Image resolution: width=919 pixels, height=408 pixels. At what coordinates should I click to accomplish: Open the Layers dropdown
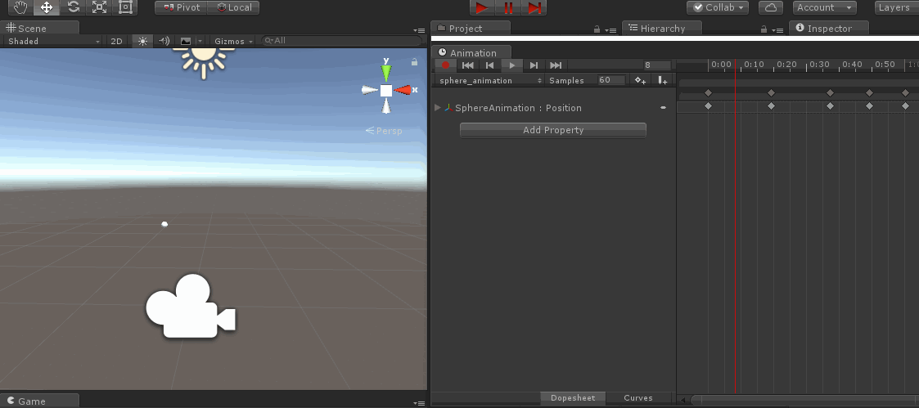point(897,7)
